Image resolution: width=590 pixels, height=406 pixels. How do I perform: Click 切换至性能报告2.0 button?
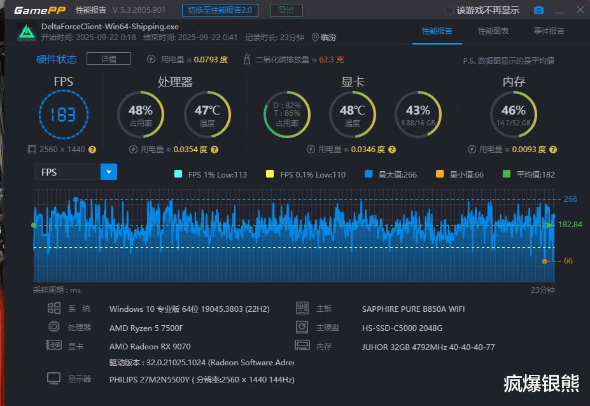point(220,10)
